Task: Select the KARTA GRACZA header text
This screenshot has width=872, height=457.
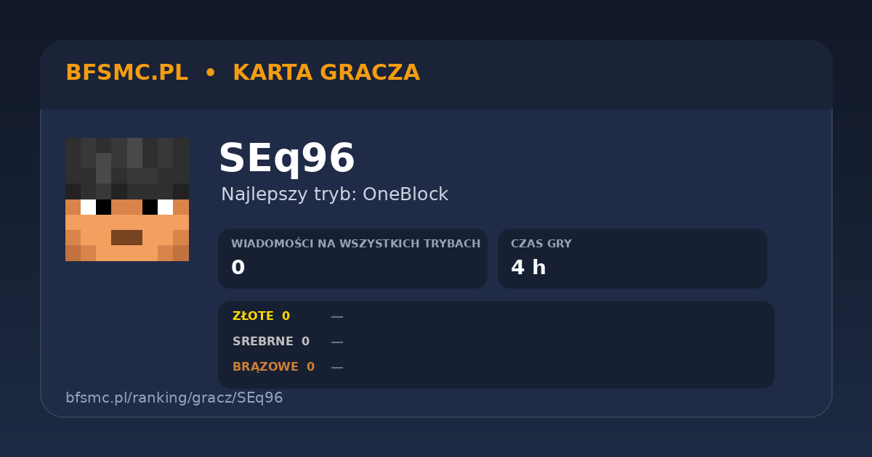Action: [x=326, y=73]
